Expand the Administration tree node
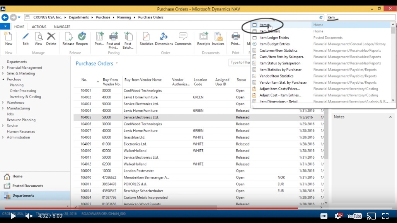Screen dimensions: 397x223 click(3, 137)
